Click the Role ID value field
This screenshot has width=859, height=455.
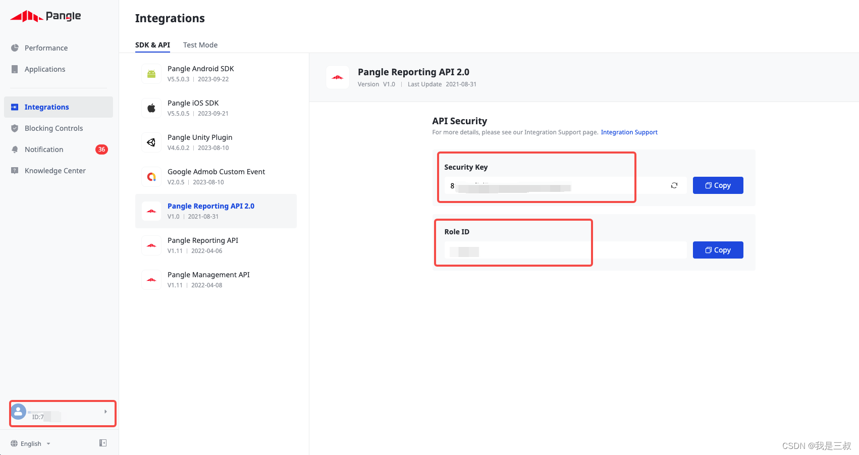(x=565, y=250)
